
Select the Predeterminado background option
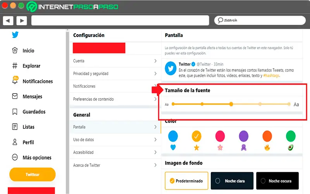click(x=186, y=181)
